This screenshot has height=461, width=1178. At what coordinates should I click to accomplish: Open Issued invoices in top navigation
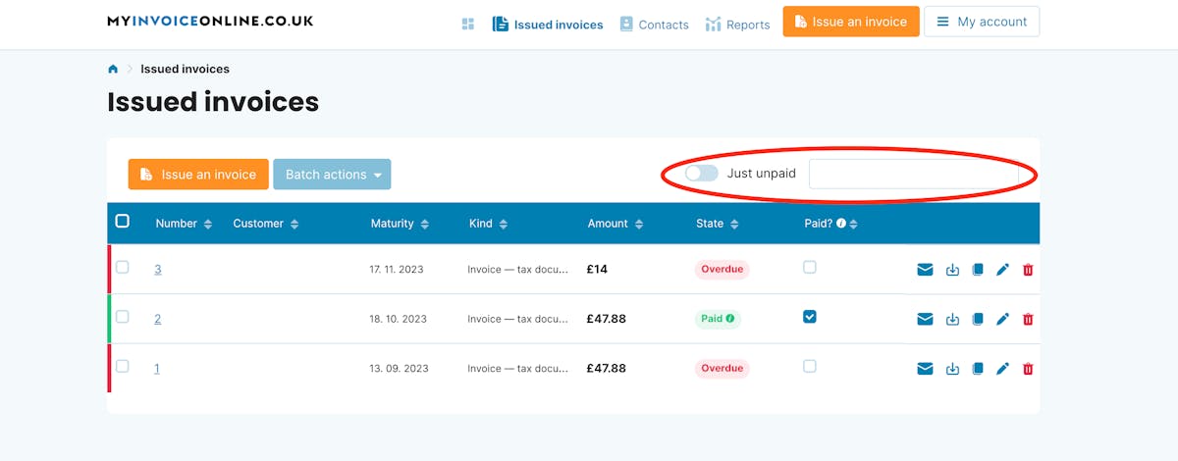[x=548, y=25]
